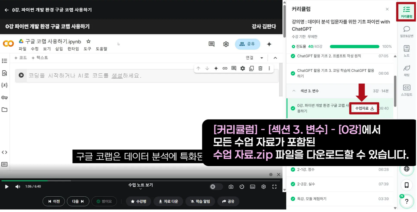
Task: Click the 봤어요 watched button
Action: point(104,201)
